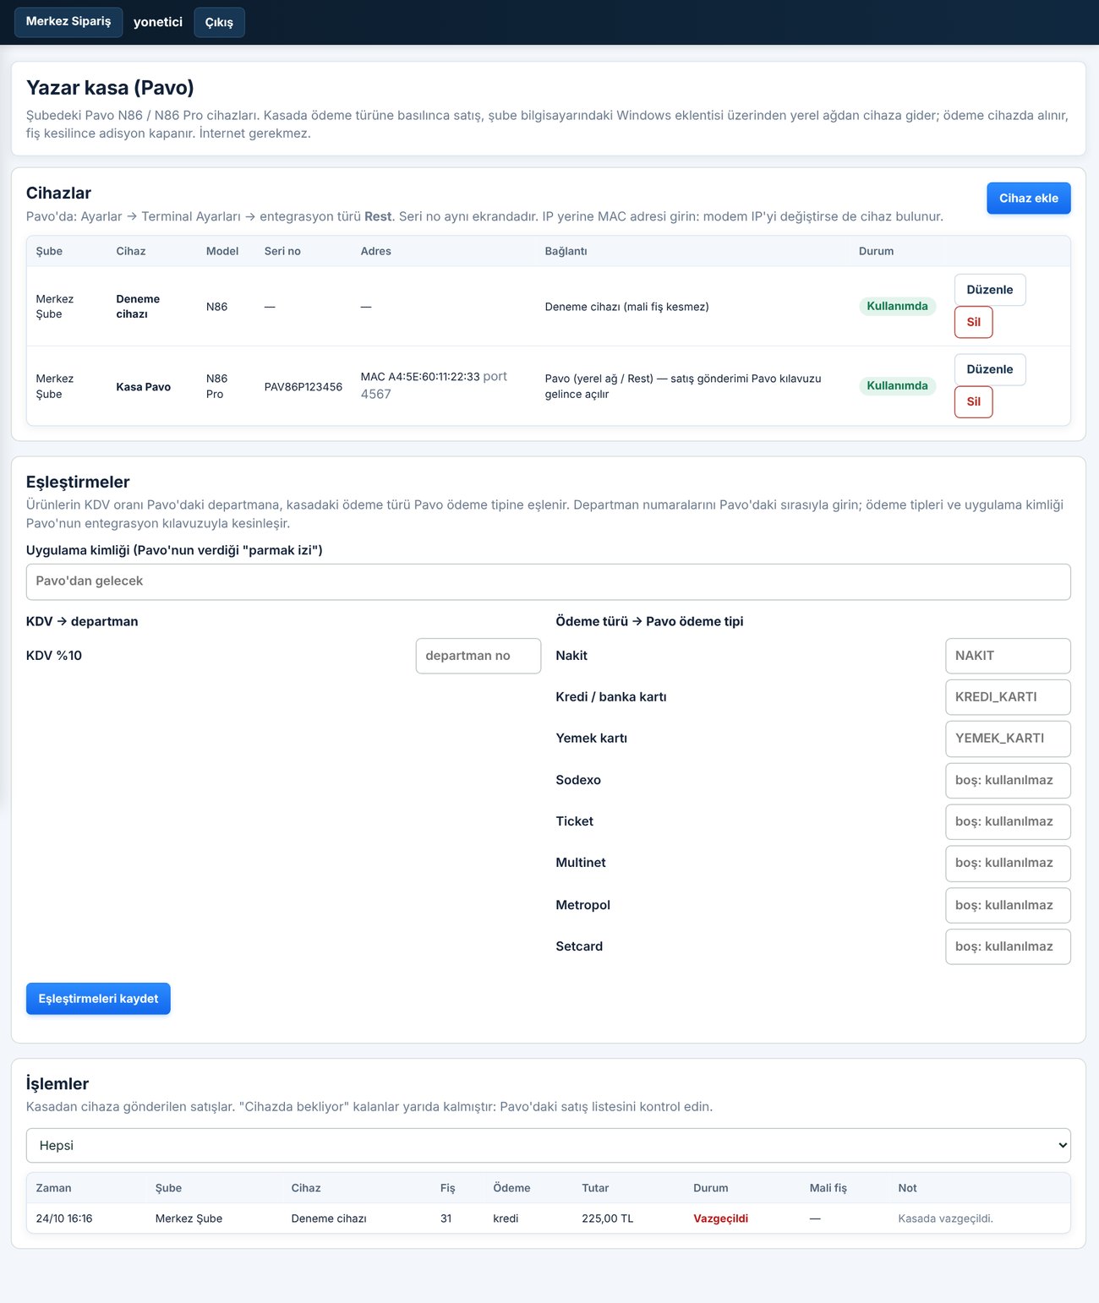
Task: Select the 24/10 16:16 transaction time cell
Action: click(x=64, y=1218)
